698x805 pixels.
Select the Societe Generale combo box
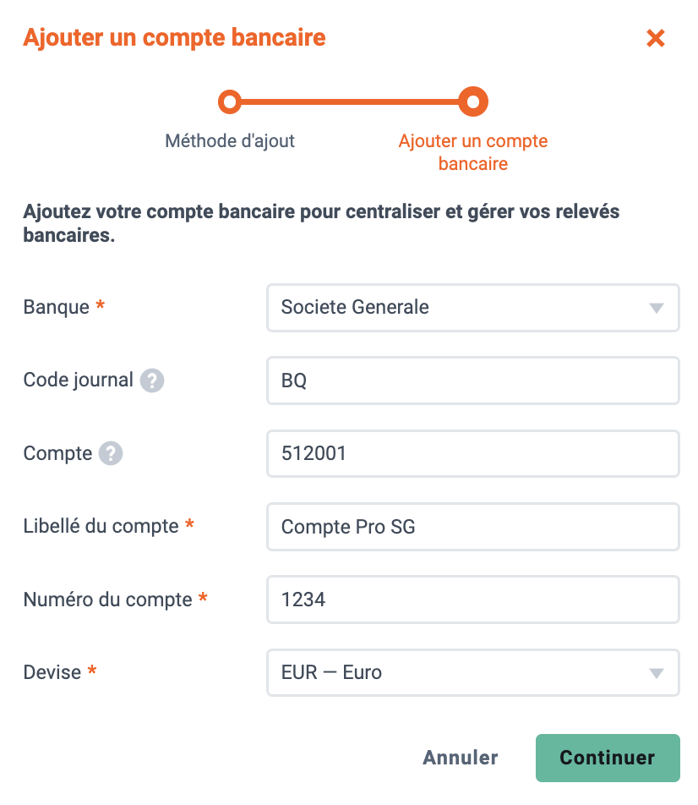(x=472, y=308)
